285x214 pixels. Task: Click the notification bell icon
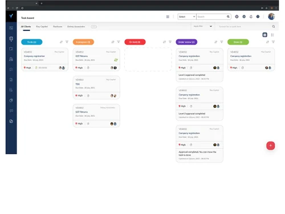point(251,17)
